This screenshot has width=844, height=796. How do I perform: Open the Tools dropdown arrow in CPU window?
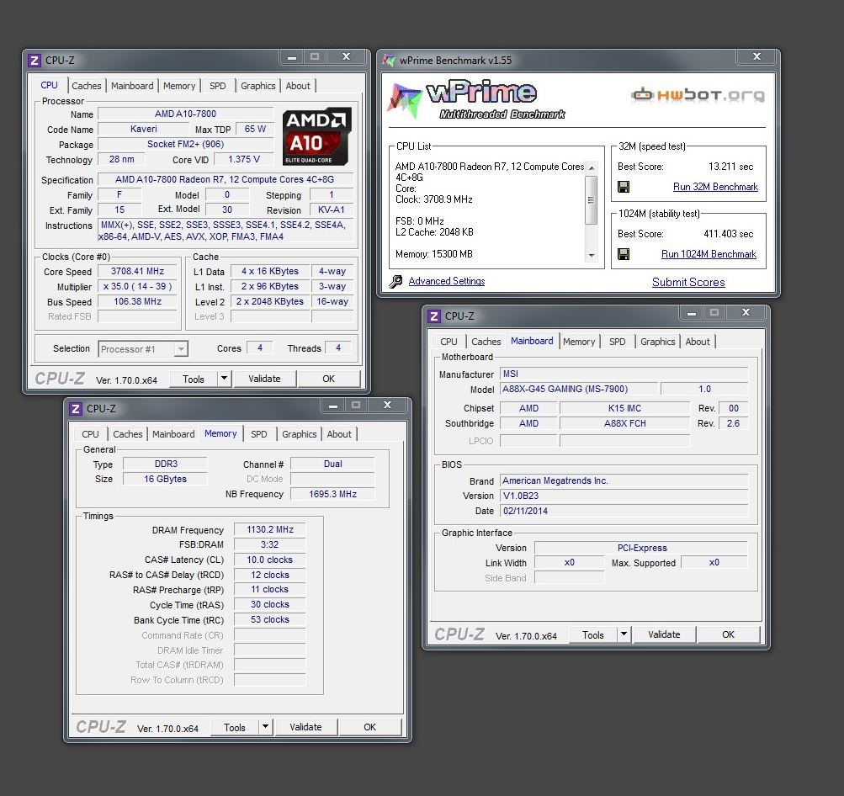coord(225,379)
